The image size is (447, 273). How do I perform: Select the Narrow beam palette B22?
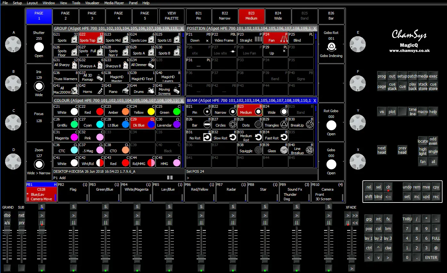pos(224,110)
